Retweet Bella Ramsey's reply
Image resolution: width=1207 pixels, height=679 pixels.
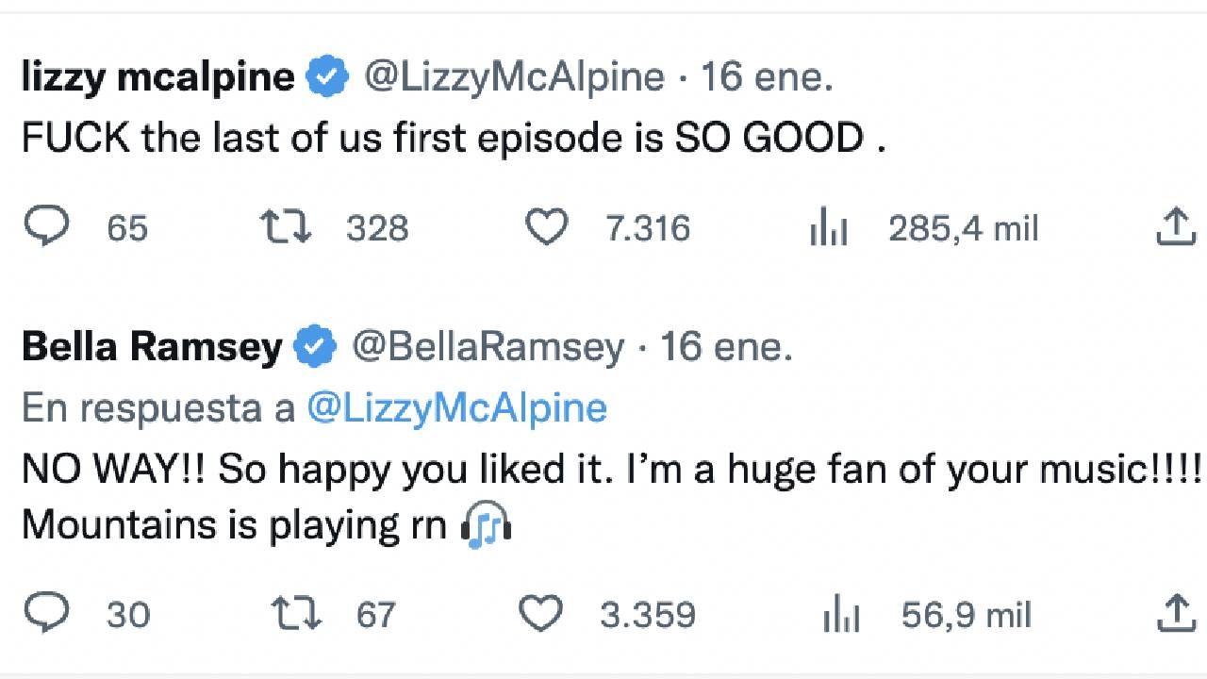coord(296,614)
